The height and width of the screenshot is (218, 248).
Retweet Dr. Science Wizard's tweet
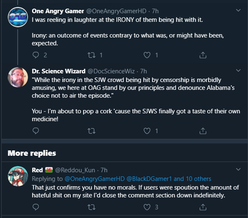(91, 131)
